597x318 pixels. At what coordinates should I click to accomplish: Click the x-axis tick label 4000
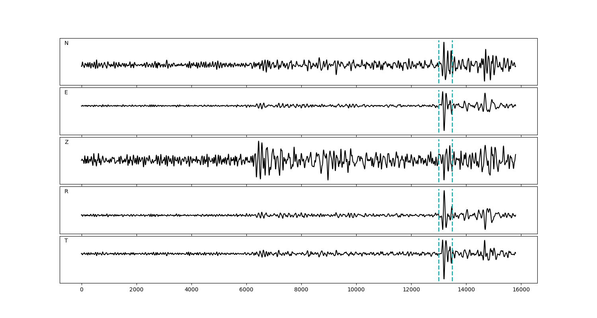click(x=191, y=290)
